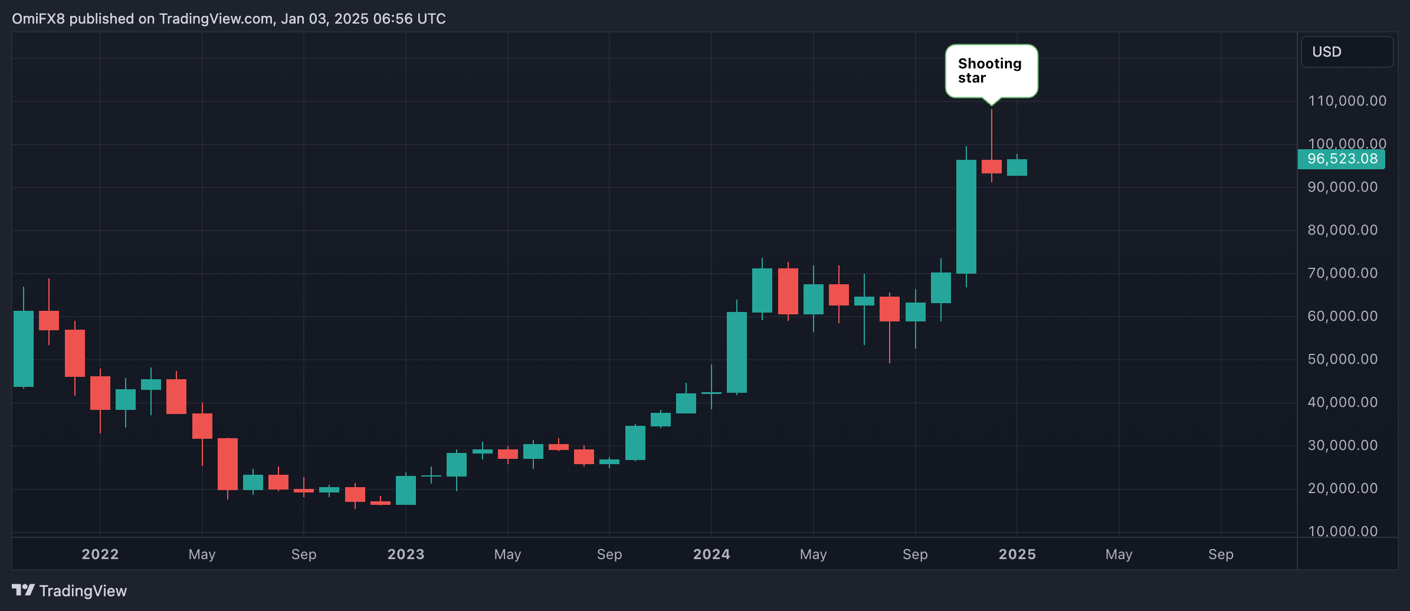Viewport: 1410px width, 611px height.
Task: Select the 2025 time axis label
Action: 1017,554
